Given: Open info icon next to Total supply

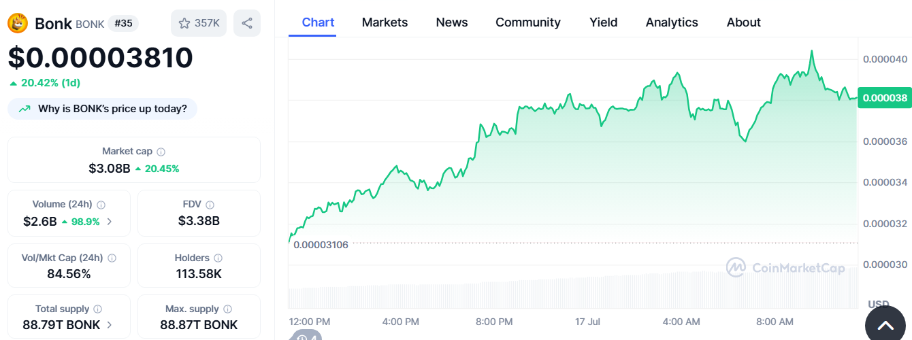Looking at the screenshot, I should tap(98, 309).
